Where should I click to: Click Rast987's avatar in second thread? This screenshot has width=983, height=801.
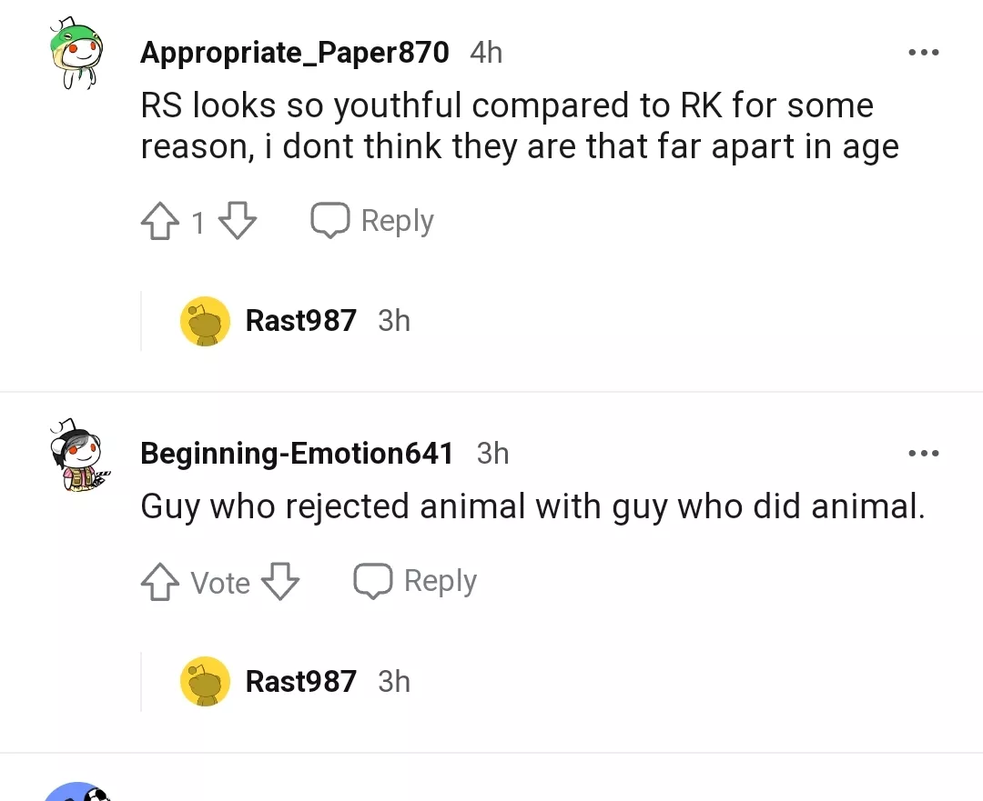tap(205, 681)
